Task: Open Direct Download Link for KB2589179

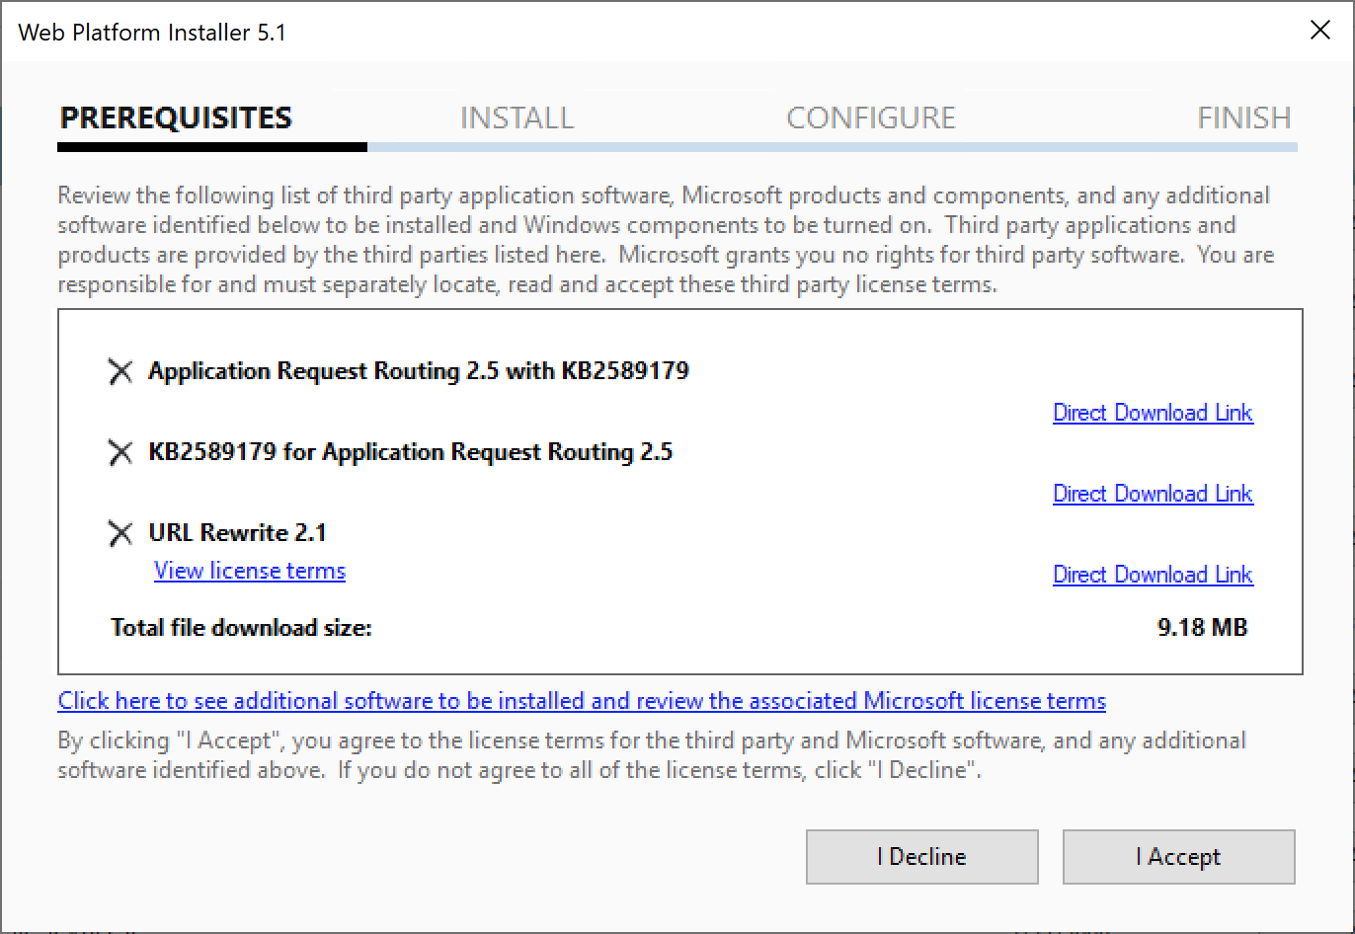Action: (1153, 494)
